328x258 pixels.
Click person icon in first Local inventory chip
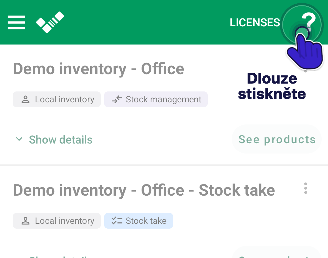click(x=26, y=100)
